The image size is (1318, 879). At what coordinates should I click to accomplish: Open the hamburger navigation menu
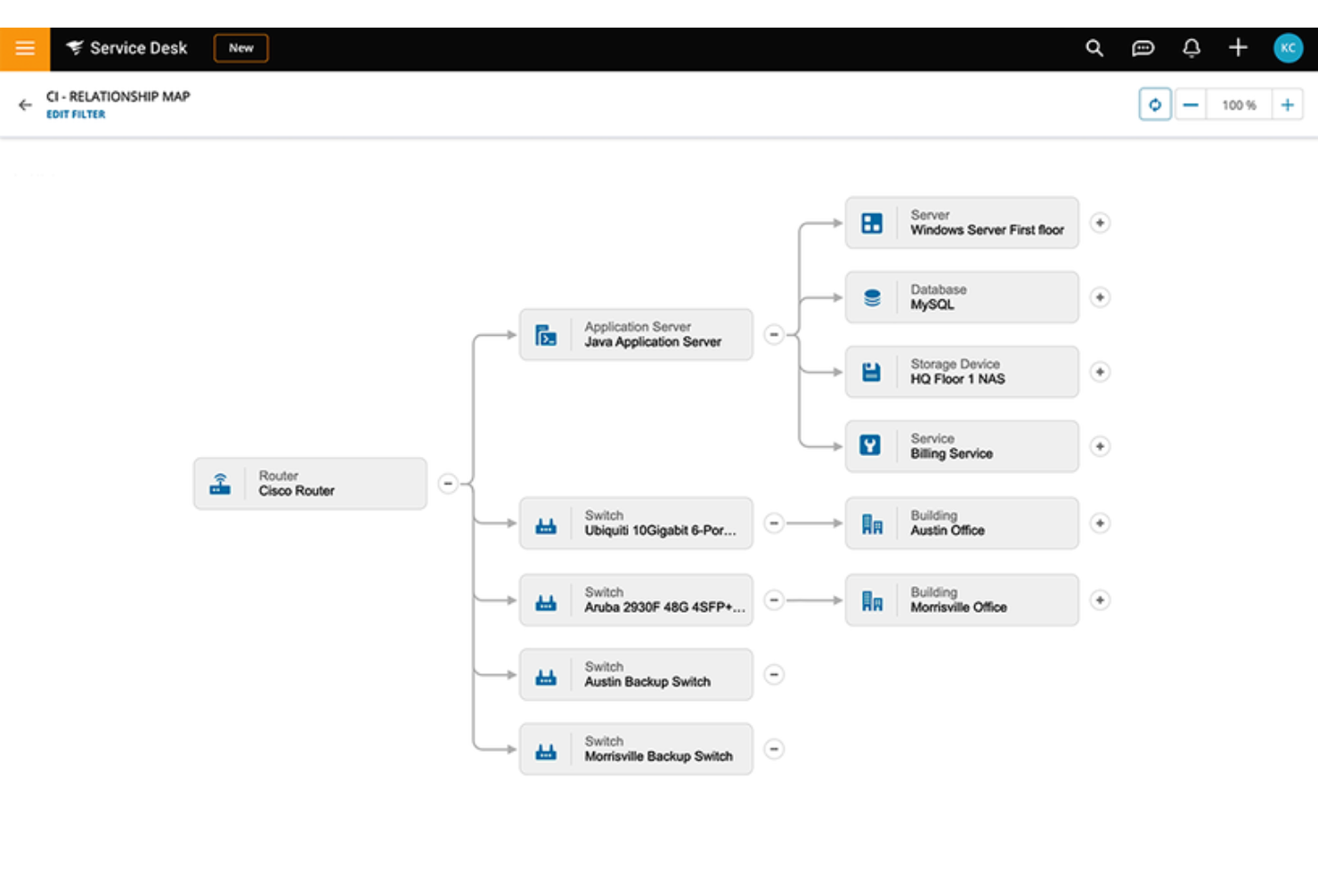pyautogui.click(x=25, y=47)
